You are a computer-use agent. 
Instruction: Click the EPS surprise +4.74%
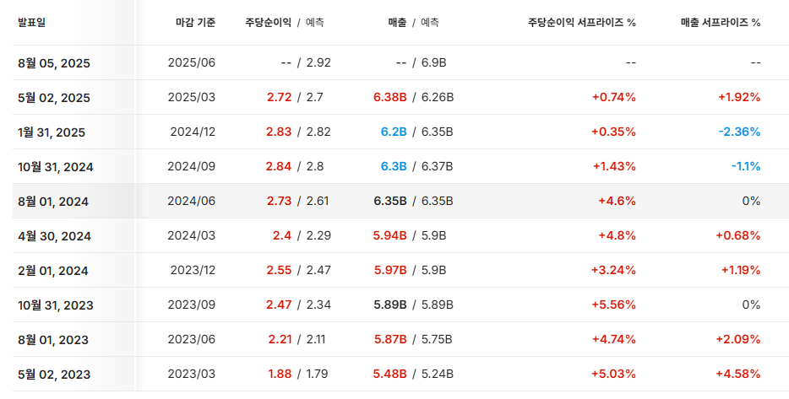click(614, 340)
